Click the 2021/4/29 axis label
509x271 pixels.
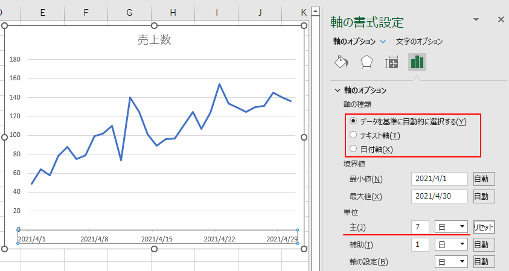click(x=282, y=239)
